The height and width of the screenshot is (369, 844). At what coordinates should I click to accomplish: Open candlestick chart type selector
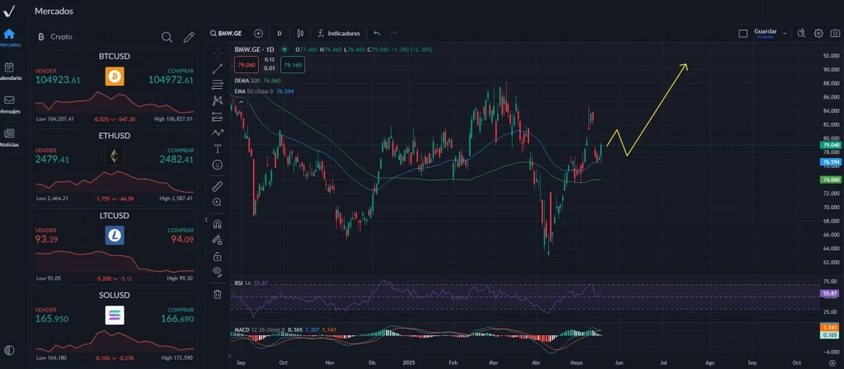[x=300, y=33]
